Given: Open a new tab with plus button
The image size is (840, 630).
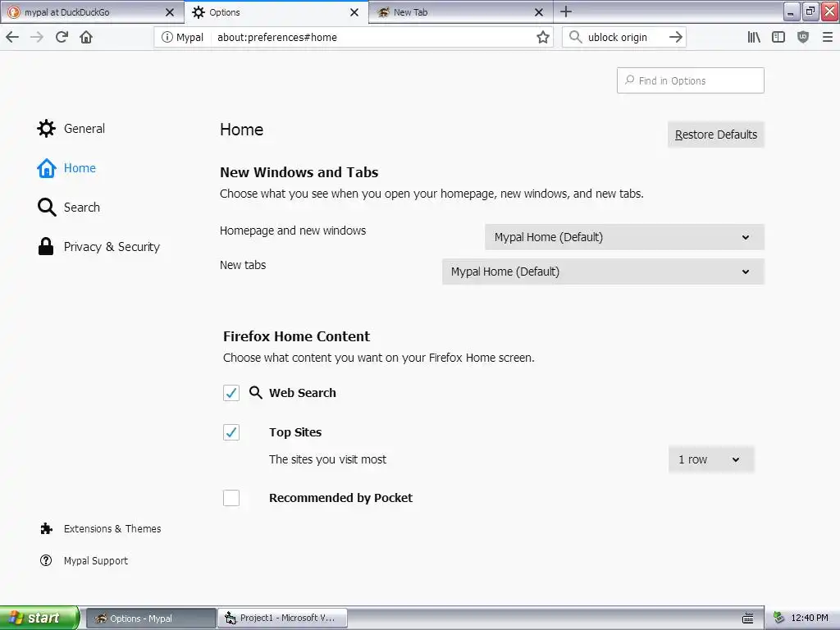Looking at the screenshot, I should point(566,11).
